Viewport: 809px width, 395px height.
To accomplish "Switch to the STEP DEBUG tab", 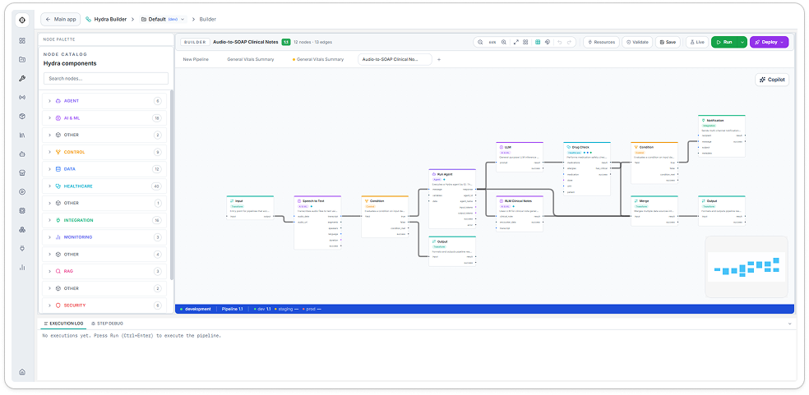I will (107, 324).
